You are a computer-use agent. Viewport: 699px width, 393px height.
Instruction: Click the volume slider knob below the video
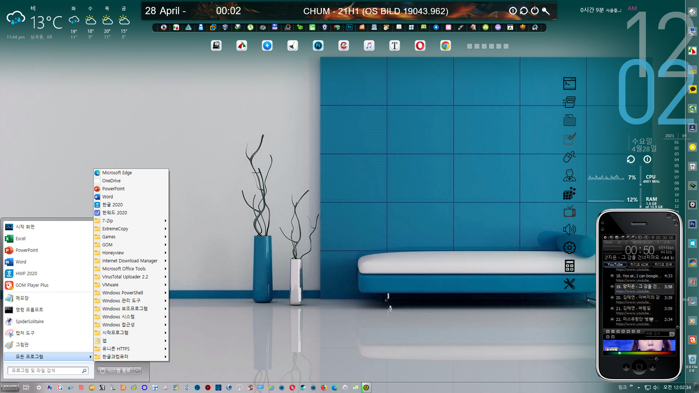tap(656, 359)
